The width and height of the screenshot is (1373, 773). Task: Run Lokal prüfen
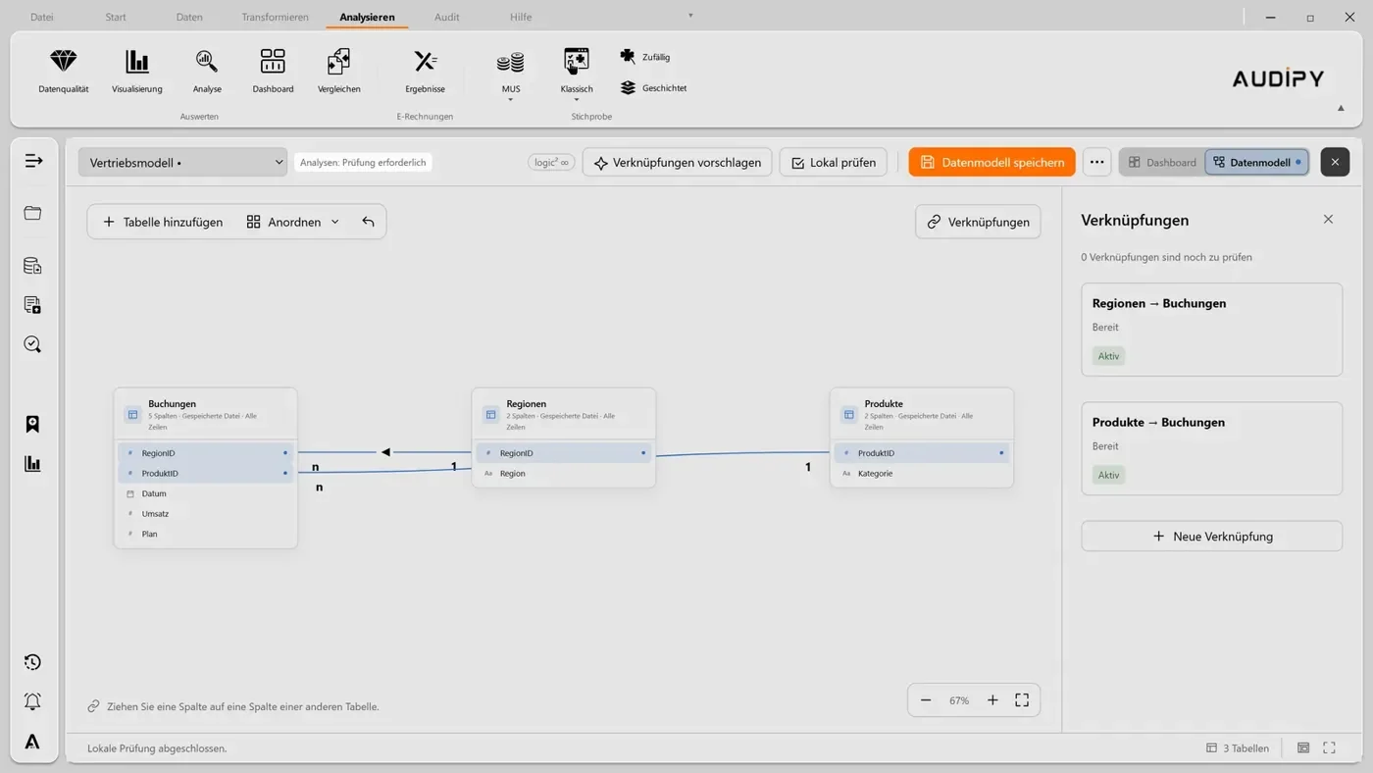[834, 162]
